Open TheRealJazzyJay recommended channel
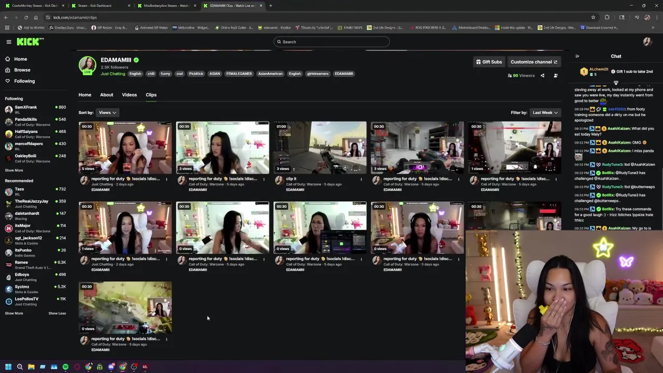663x373 pixels. click(35, 204)
